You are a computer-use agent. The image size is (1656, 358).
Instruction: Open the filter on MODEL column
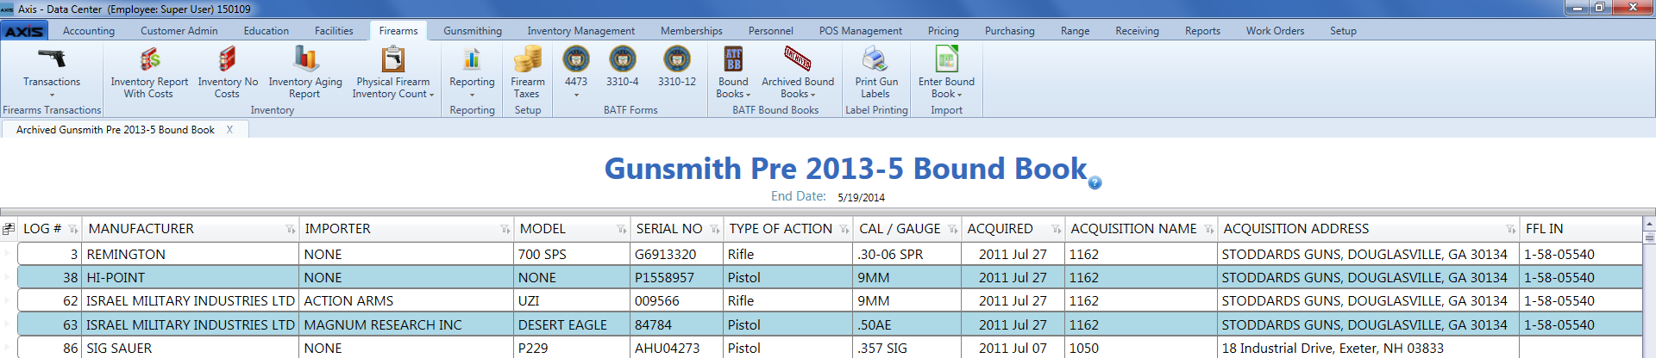click(622, 230)
